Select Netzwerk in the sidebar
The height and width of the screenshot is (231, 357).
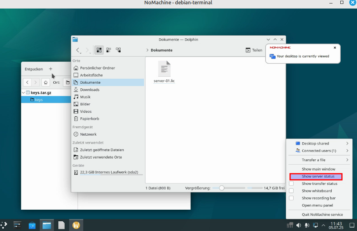point(88,134)
